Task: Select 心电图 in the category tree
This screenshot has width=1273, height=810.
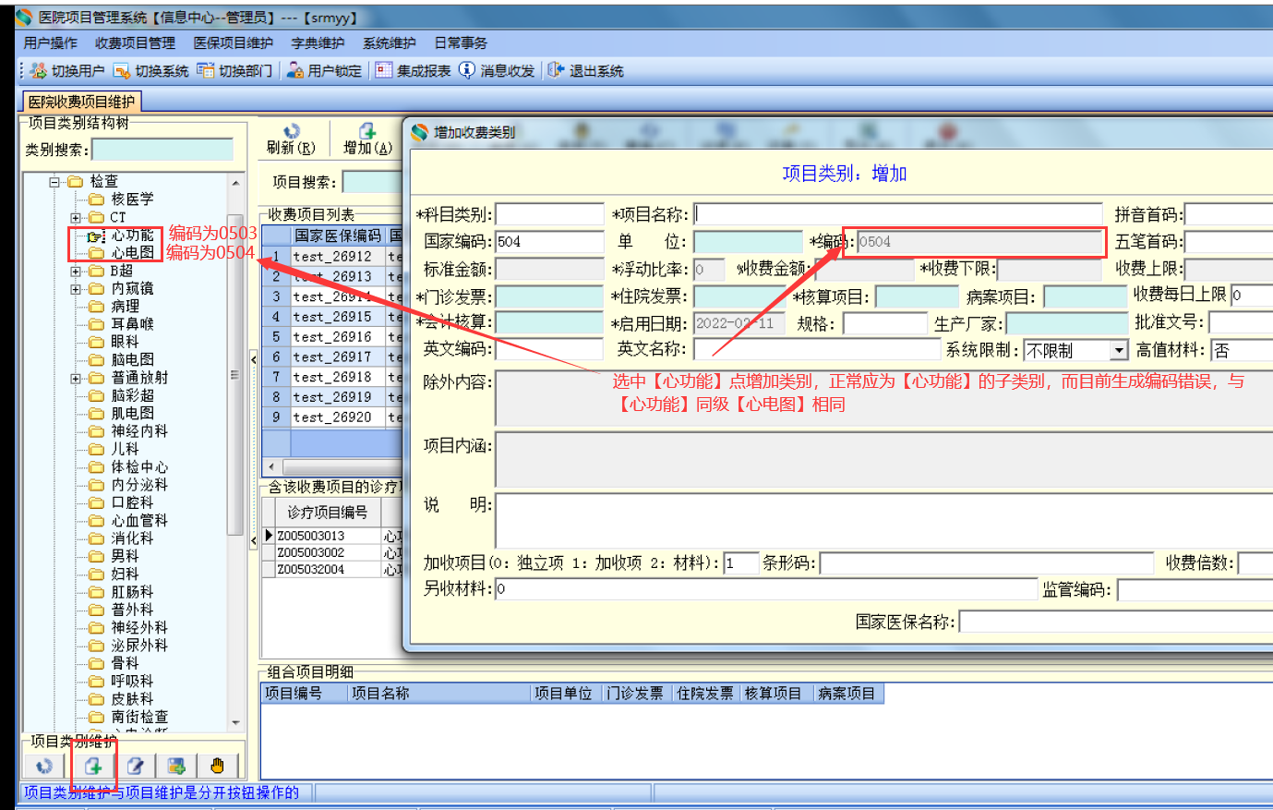Action: click(x=133, y=253)
